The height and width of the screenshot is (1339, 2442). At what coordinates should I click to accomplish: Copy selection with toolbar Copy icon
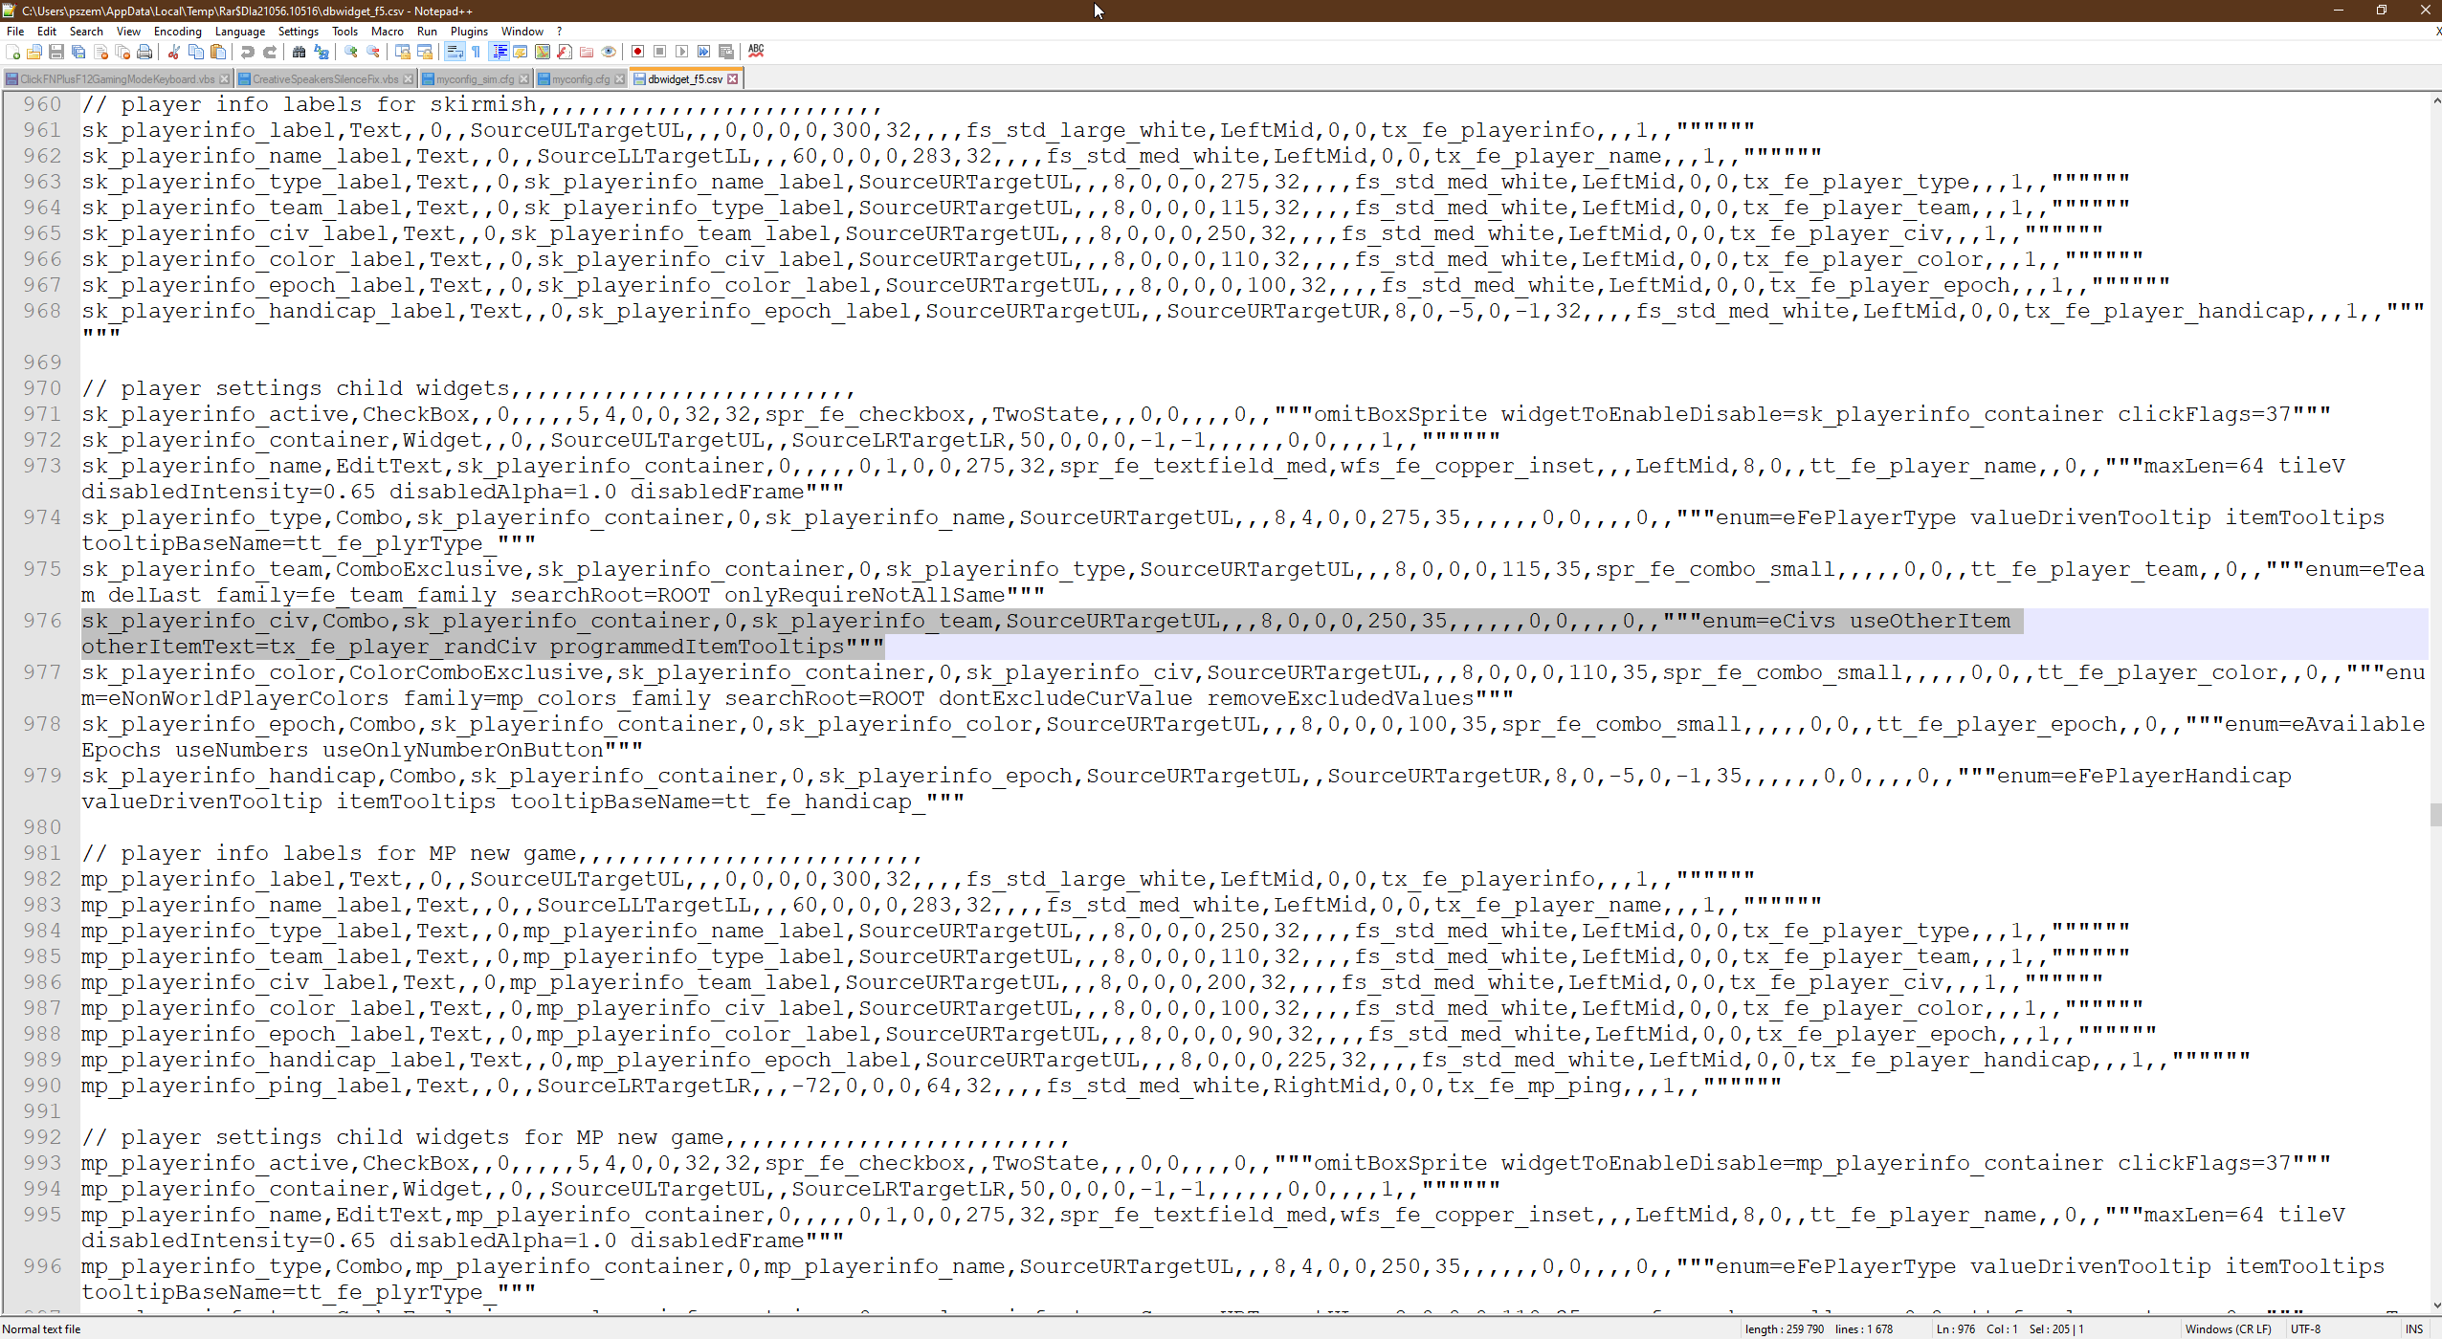tap(196, 52)
